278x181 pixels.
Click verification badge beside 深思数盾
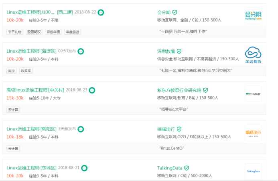tap(179, 51)
